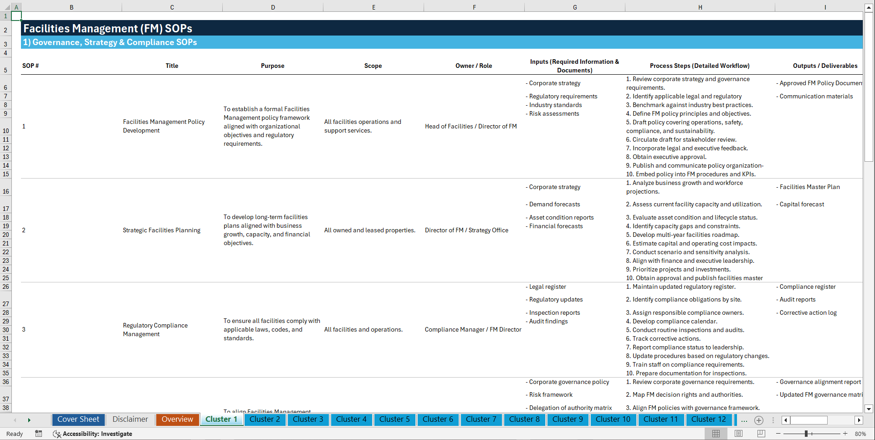Zoom out using the minus icon
The height and width of the screenshot is (440, 875).
point(778,434)
